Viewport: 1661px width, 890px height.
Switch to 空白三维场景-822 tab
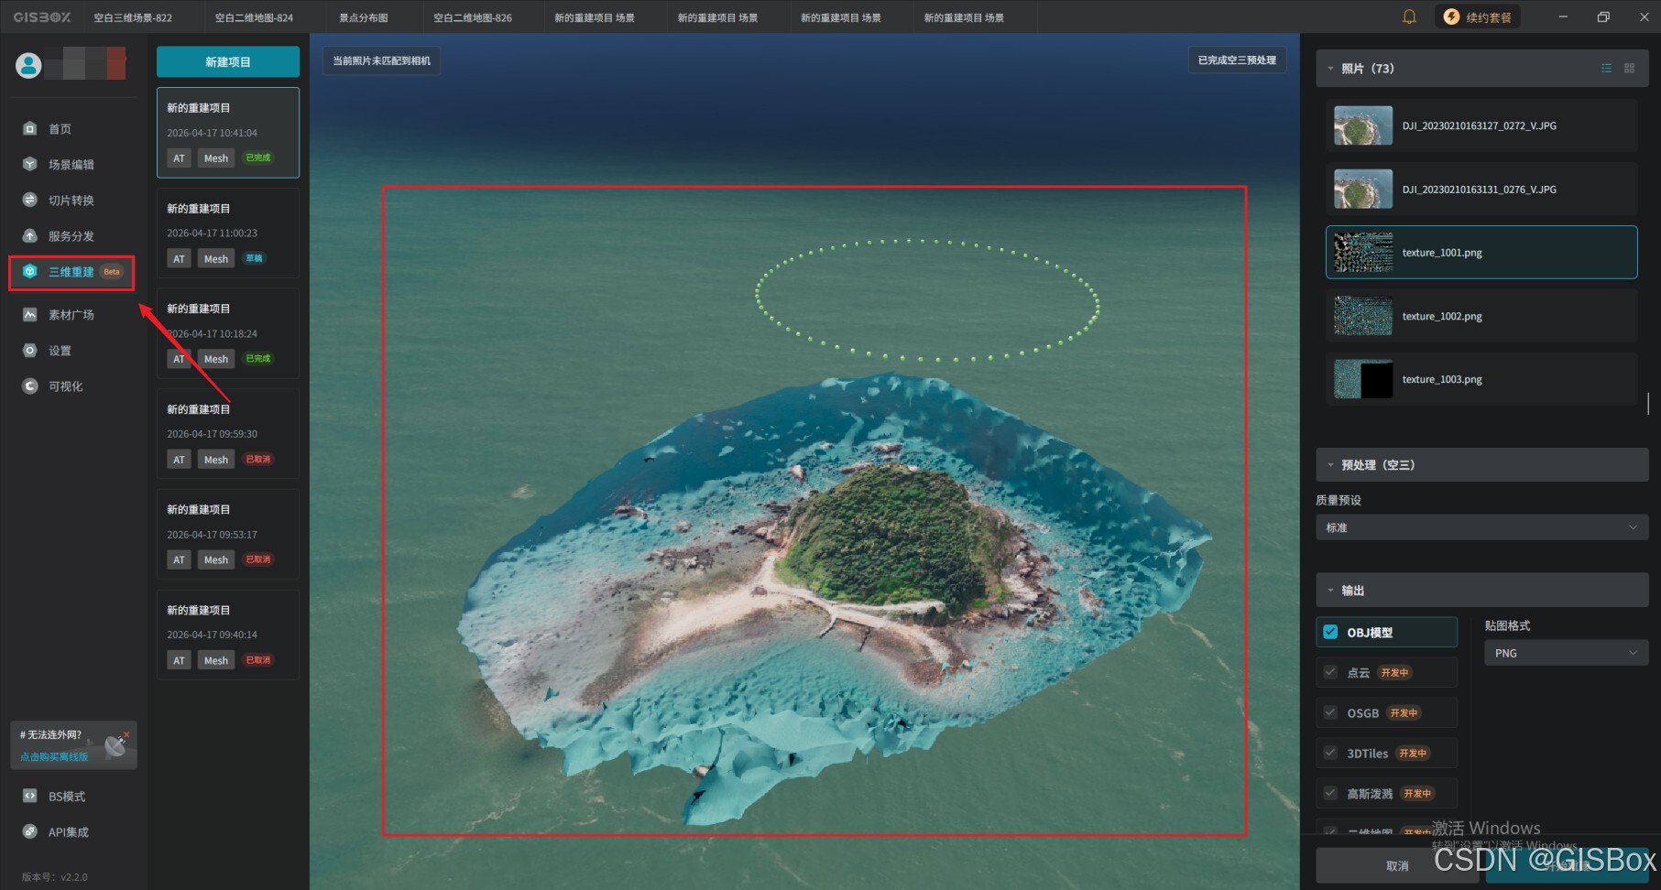(x=133, y=17)
